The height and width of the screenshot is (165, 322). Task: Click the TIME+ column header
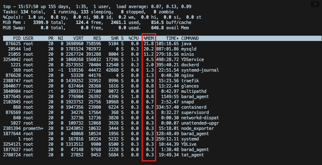[172, 38]
